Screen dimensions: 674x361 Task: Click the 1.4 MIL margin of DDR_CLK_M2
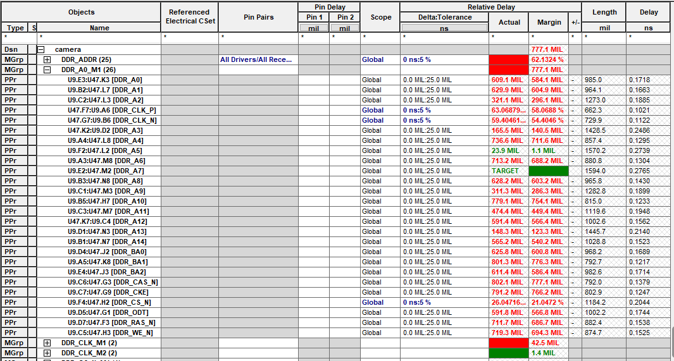click(x=544, y=353)
